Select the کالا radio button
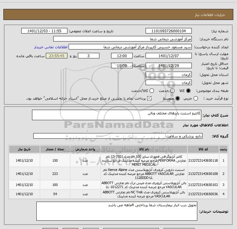This screenshot has height=229, width=237. point(188,91)
